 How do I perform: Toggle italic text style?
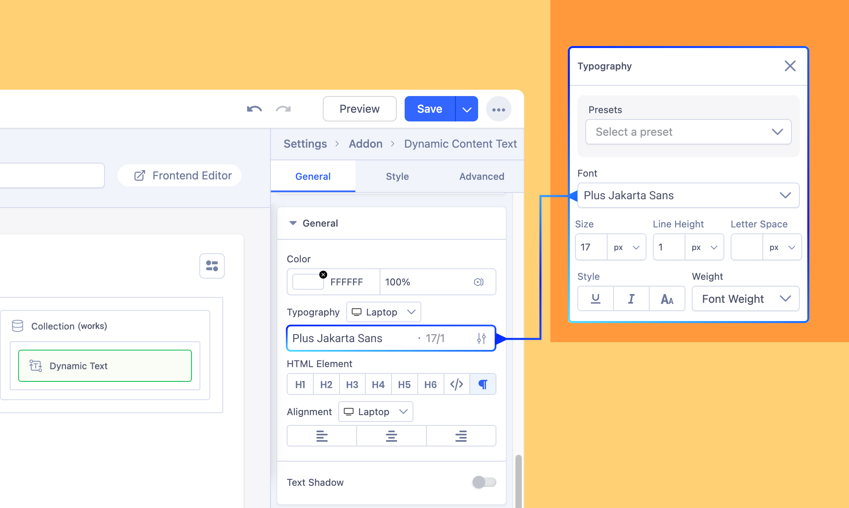pos(631,298)
